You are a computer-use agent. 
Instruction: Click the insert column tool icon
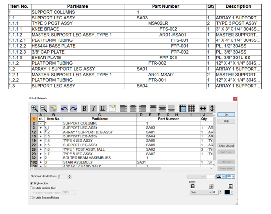point(53,108)
